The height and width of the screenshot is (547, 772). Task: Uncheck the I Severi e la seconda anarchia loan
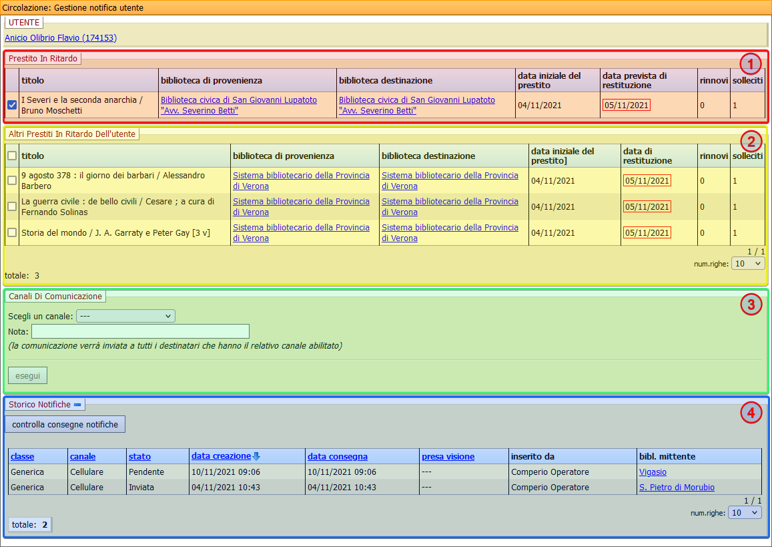[x=12, y=105]
